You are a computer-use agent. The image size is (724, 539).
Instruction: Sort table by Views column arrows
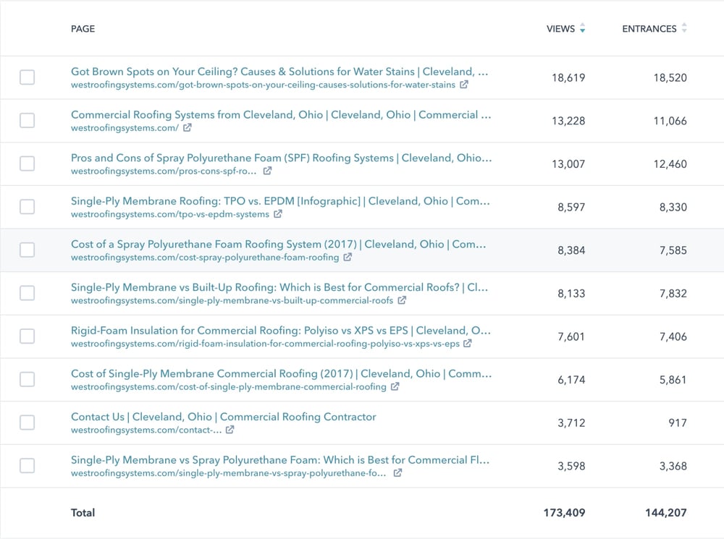[x=583, y=29]
